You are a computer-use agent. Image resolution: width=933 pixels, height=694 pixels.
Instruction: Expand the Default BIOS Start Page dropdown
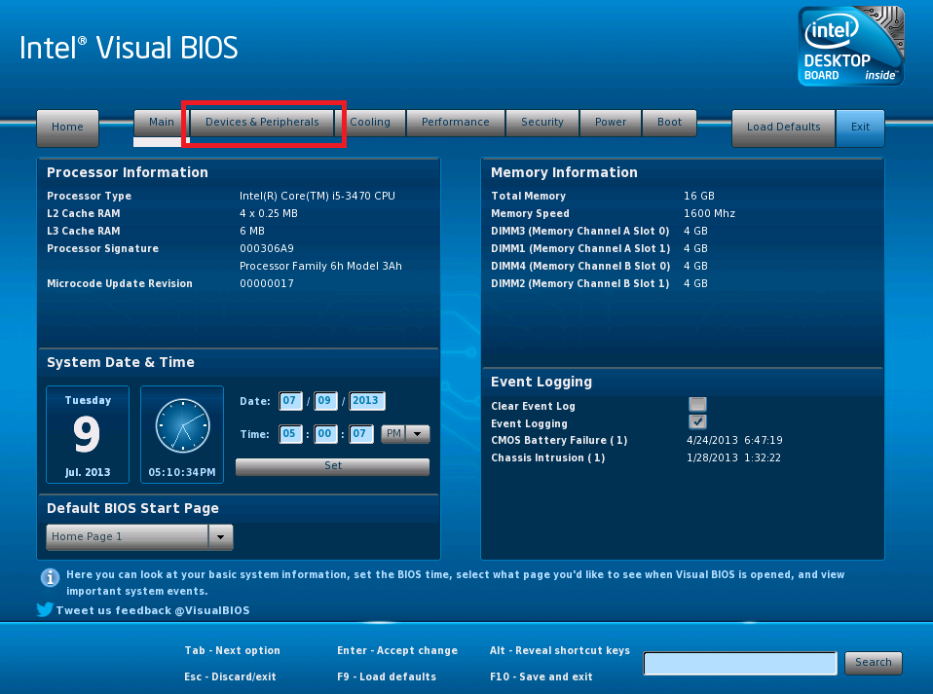click(220, 536)
